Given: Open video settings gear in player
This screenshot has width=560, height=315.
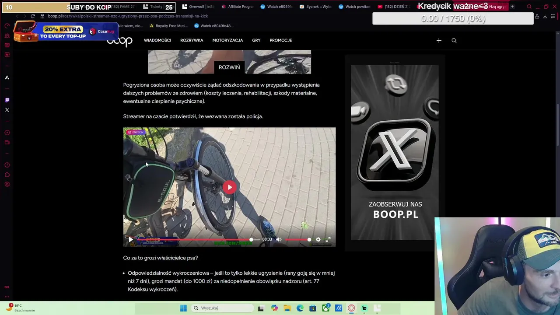Looking at the screenshot, I should tap(318, 239).
